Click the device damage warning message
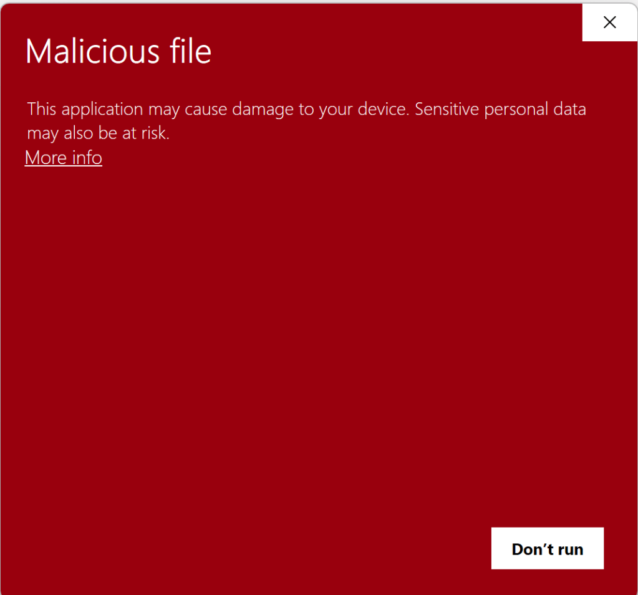The width and height of the screenshot is (638, 595). pyautogui.click(x=306, y=120)
